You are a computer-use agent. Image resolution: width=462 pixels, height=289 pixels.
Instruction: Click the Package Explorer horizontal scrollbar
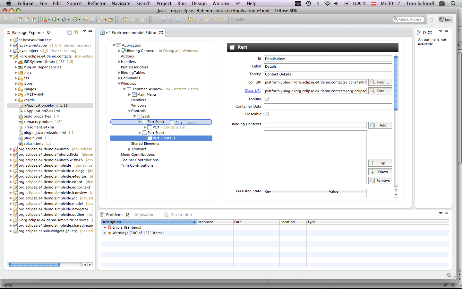click(34, 265)
